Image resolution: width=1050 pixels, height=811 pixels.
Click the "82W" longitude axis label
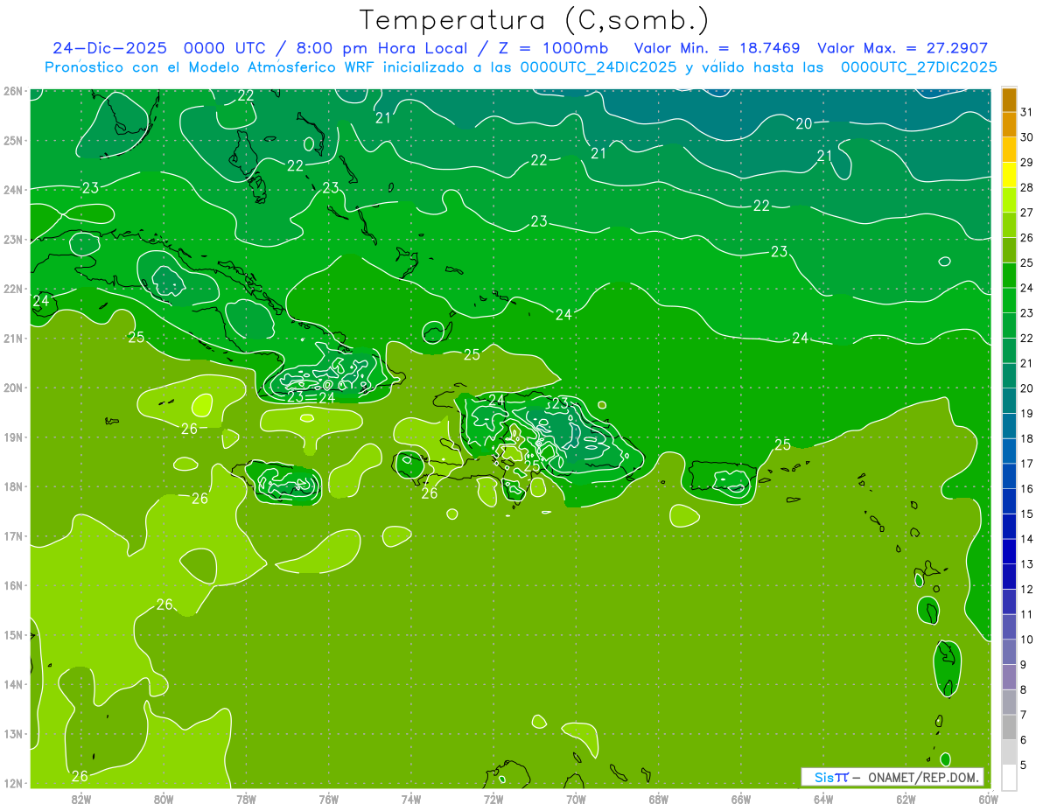pos(81,798)
